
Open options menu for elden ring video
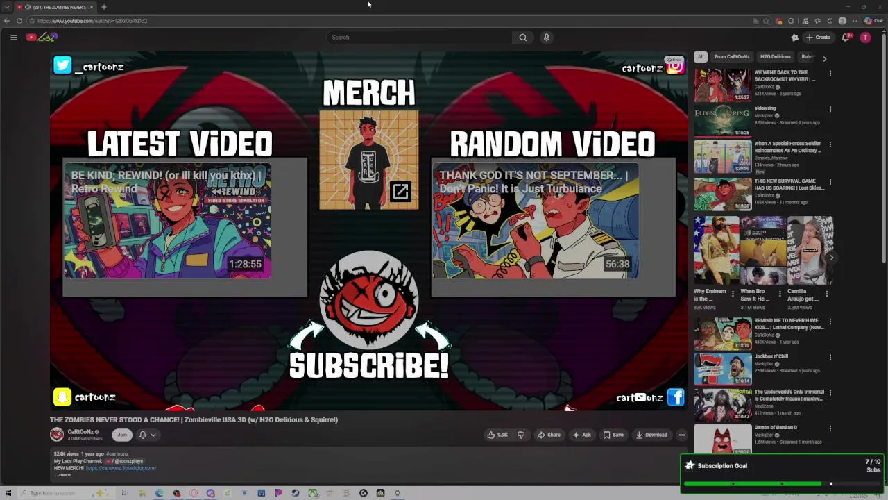830,109
